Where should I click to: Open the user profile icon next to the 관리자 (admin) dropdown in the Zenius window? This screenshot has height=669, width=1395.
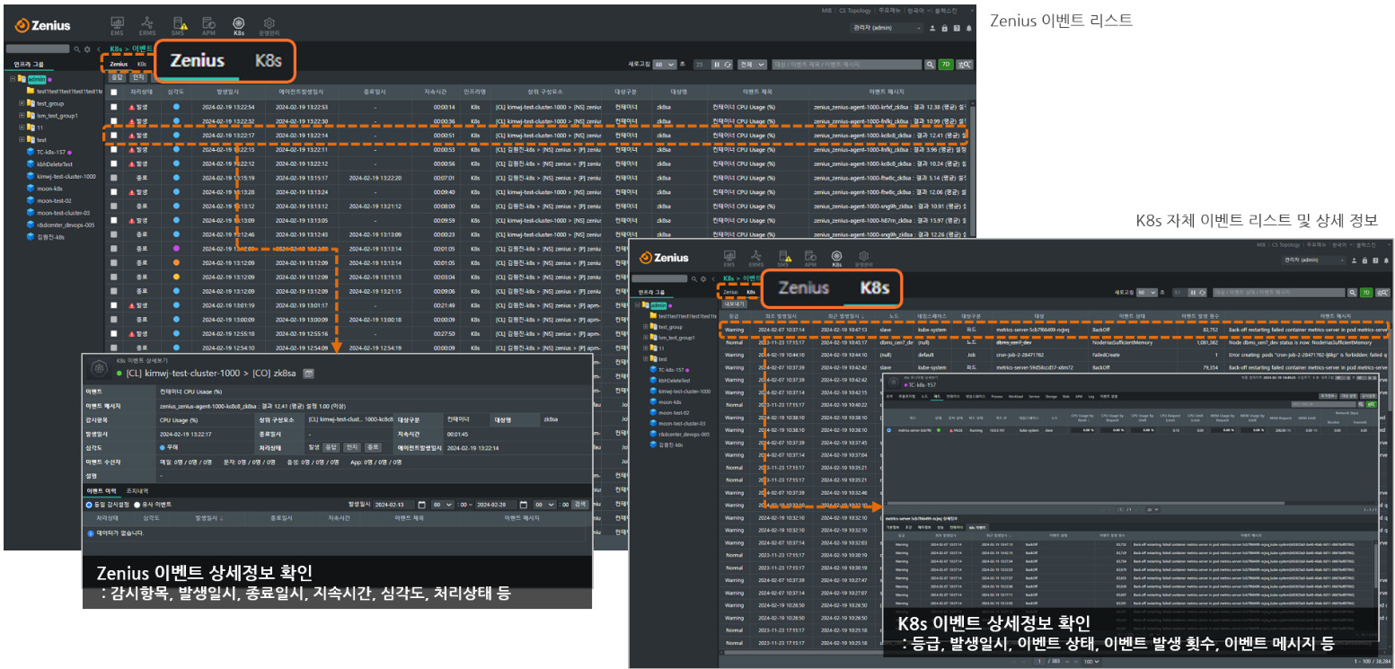932,28
